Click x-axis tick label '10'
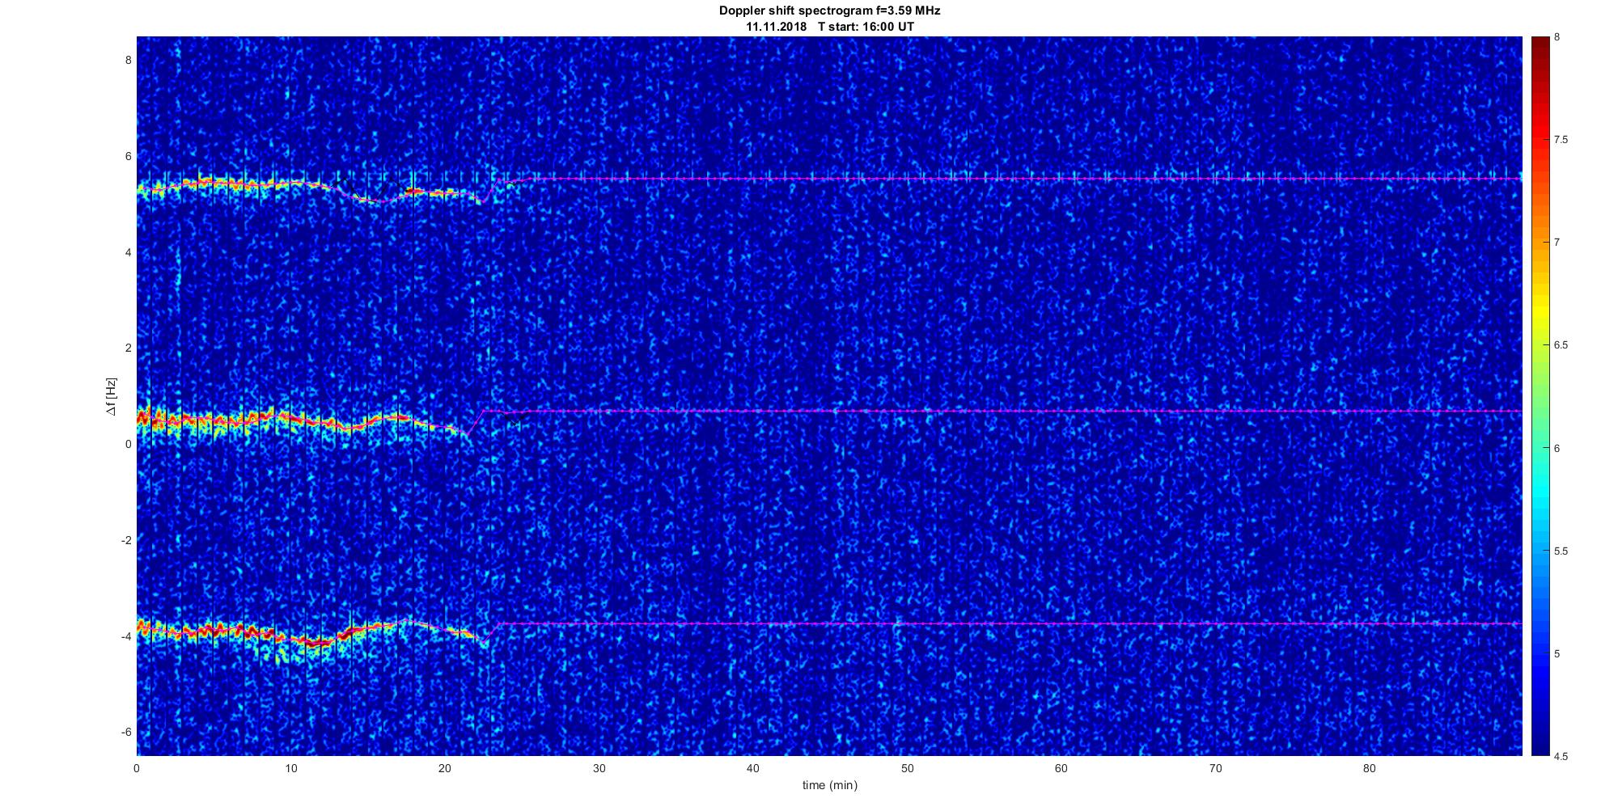The width and height of the screenshot is (1618, 811). [x=290, y=768]
